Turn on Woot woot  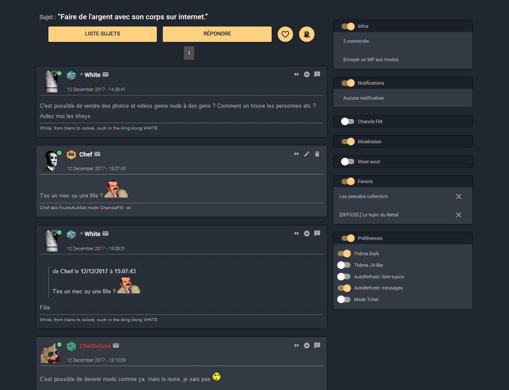(x=348, y=161)
